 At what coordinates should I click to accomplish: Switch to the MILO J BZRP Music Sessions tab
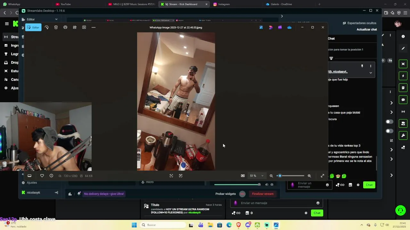(x=131, y=4)
